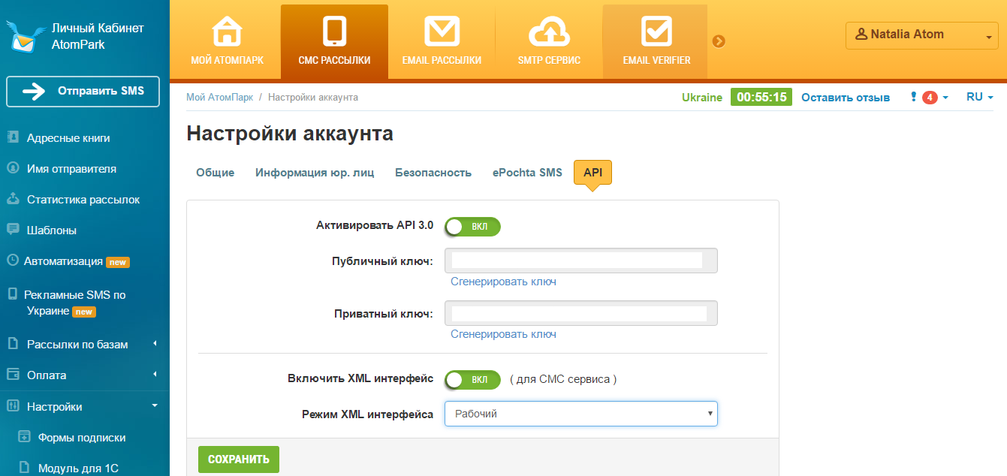1007x476 pixels.
Task: Switch to the Безопасность tab
Action: pyautogui.click(x=433, y=173)
